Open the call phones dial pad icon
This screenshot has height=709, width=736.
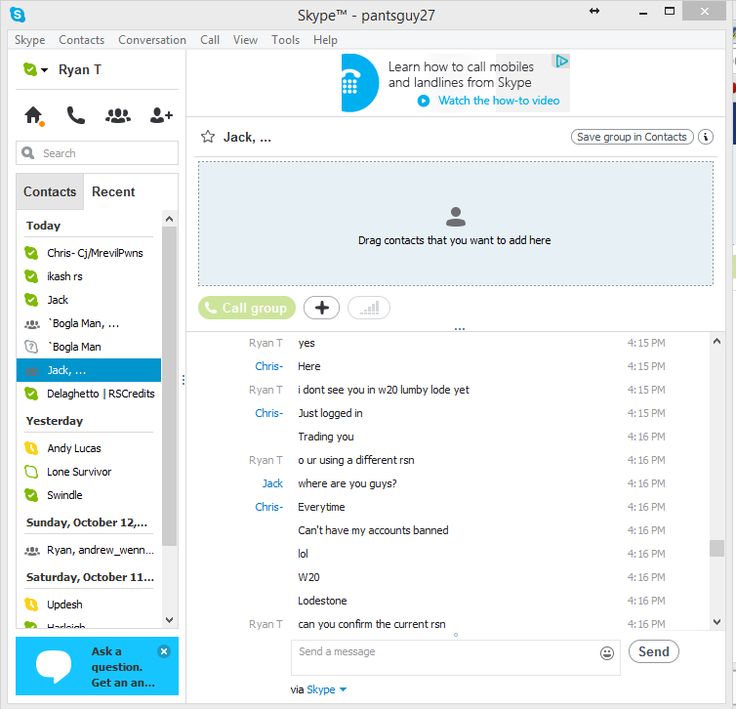tap(75, 115)
